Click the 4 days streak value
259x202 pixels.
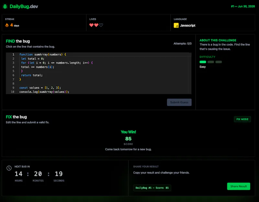[x=15, y=25]
